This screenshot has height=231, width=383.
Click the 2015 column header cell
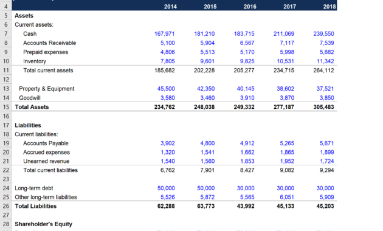210,7
